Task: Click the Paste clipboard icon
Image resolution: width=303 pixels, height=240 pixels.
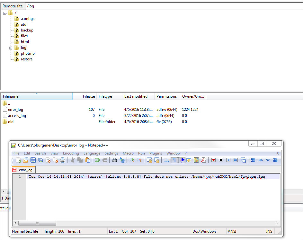Action: (87, 160)
